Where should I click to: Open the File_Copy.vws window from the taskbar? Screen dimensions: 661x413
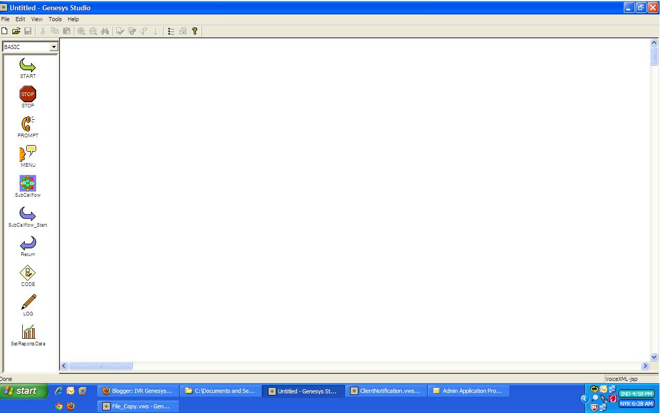click(138, 406)
